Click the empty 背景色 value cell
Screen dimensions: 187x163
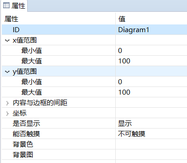pos(151,144)
